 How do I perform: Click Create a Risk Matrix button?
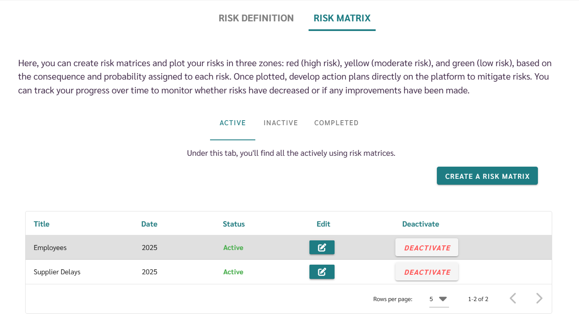487,176
